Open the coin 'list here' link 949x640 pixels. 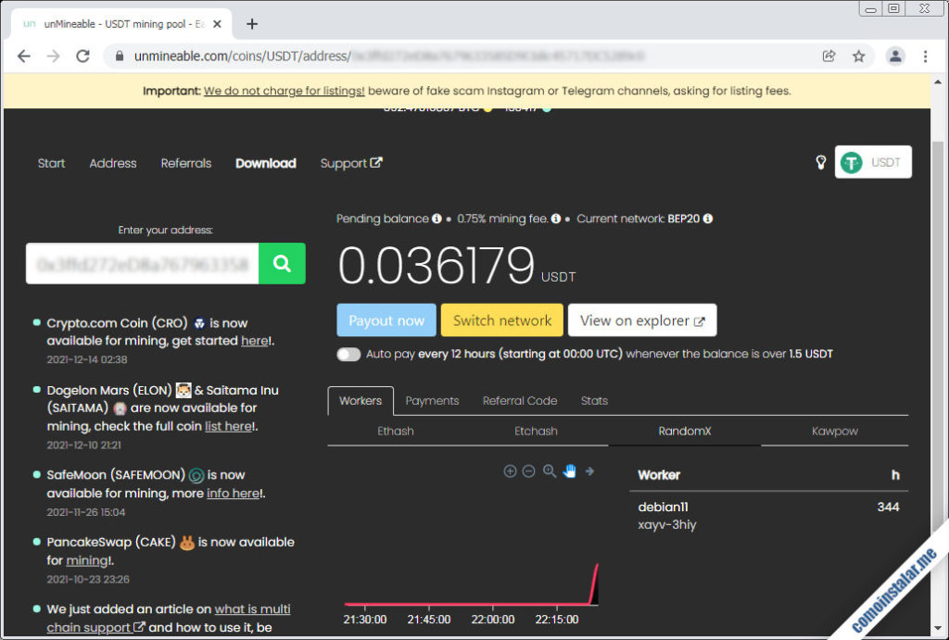point(229,426)
